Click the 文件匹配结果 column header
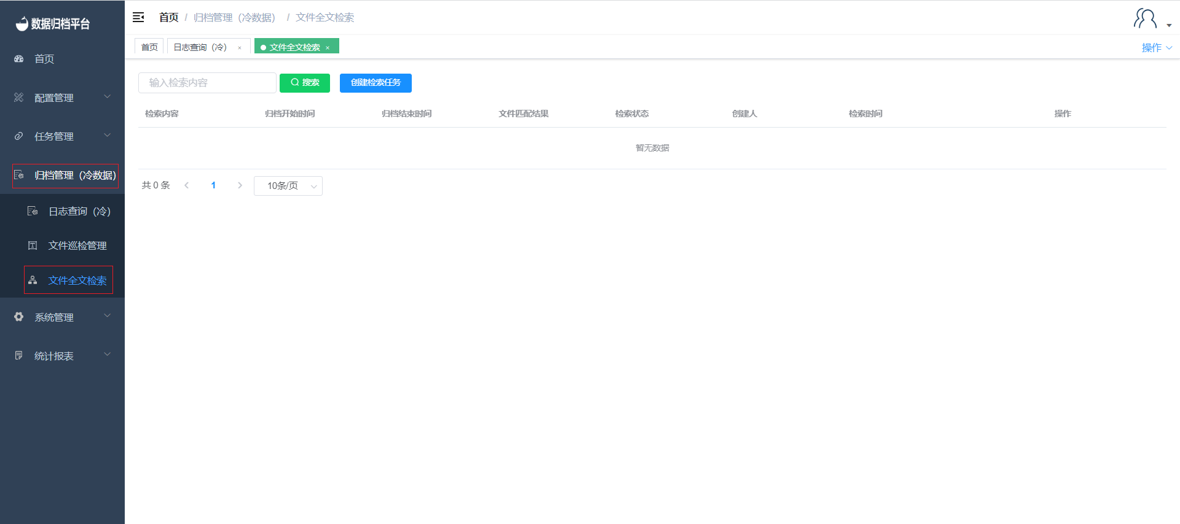1180x524 pixels. [x=523, y=114]
